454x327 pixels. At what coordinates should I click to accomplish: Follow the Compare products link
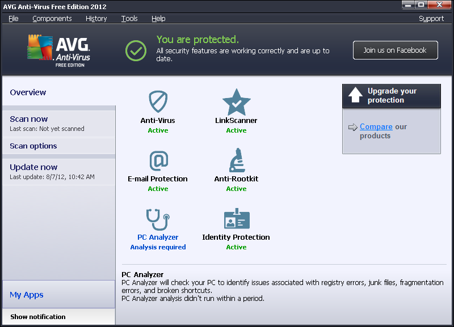[x=376, y=127]
